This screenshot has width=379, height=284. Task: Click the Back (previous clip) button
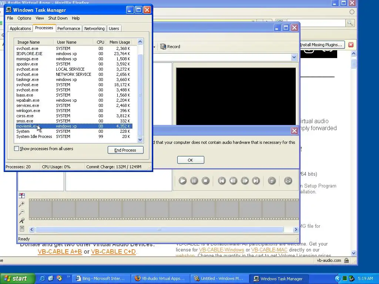(x=222, y=180)
